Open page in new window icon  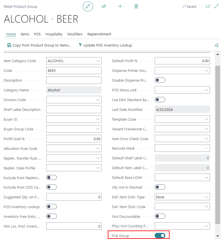point(208,6)
